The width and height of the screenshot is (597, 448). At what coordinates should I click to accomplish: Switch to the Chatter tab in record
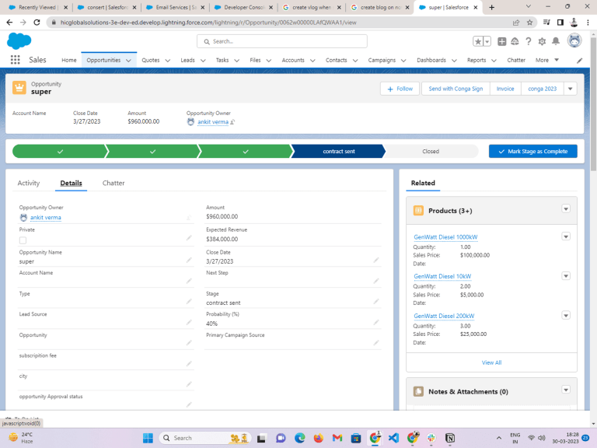[x=113, y=184]
